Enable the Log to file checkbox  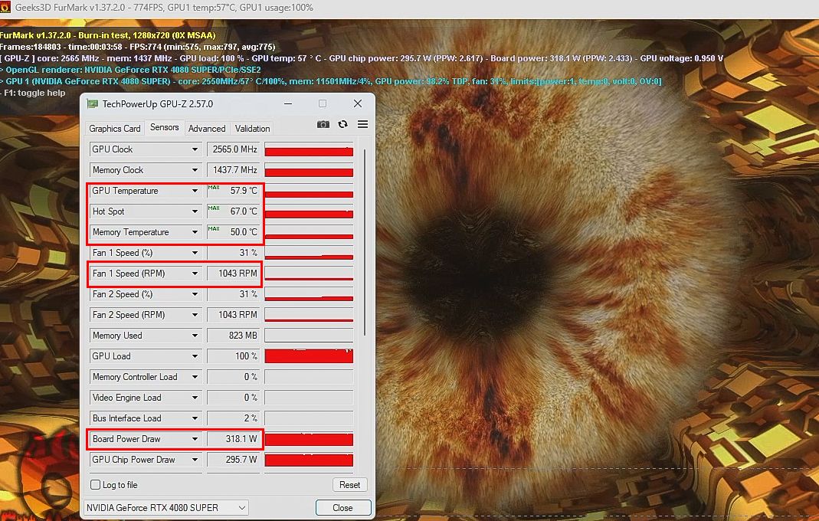coord(96,485)
